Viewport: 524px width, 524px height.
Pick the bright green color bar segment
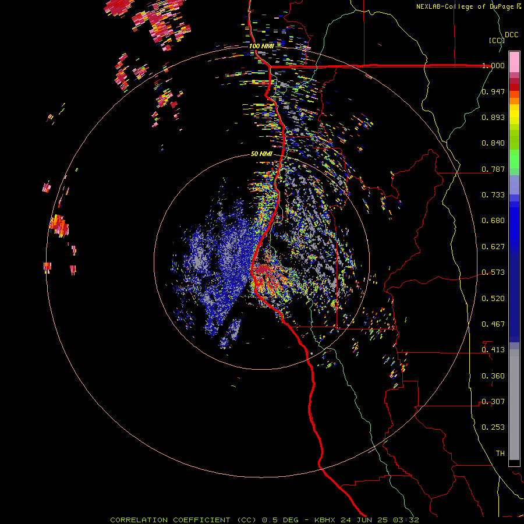click(x=514, y=159)
